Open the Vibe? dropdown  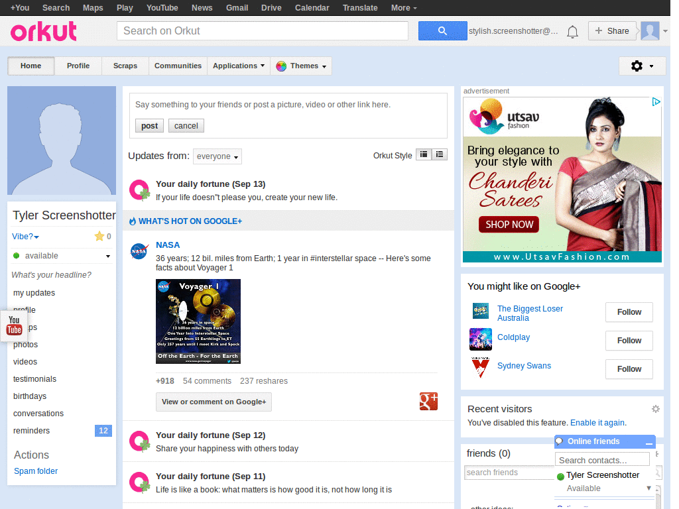(26, 237)
